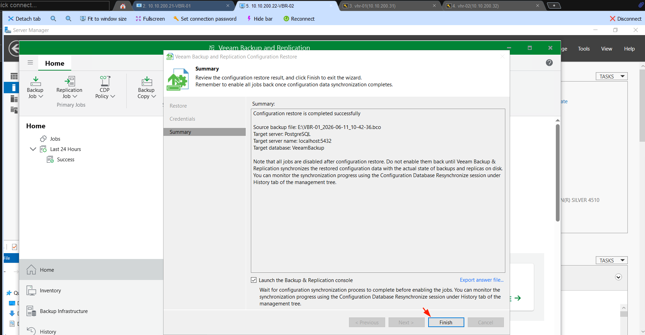Click Set connection password
This screenshot has width=645, height=335.
pos(205,19)
